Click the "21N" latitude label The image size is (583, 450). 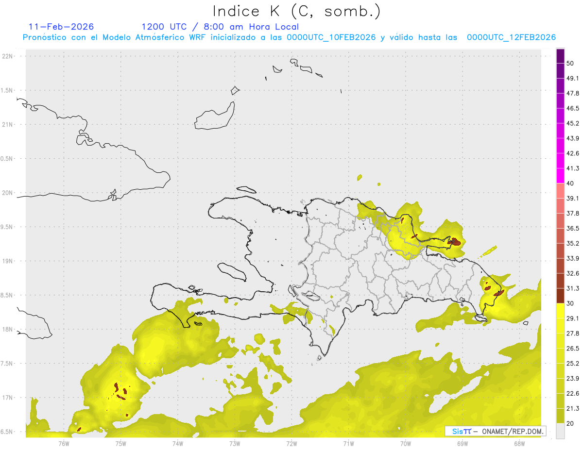pyautogui.click(x=8, y=124)
